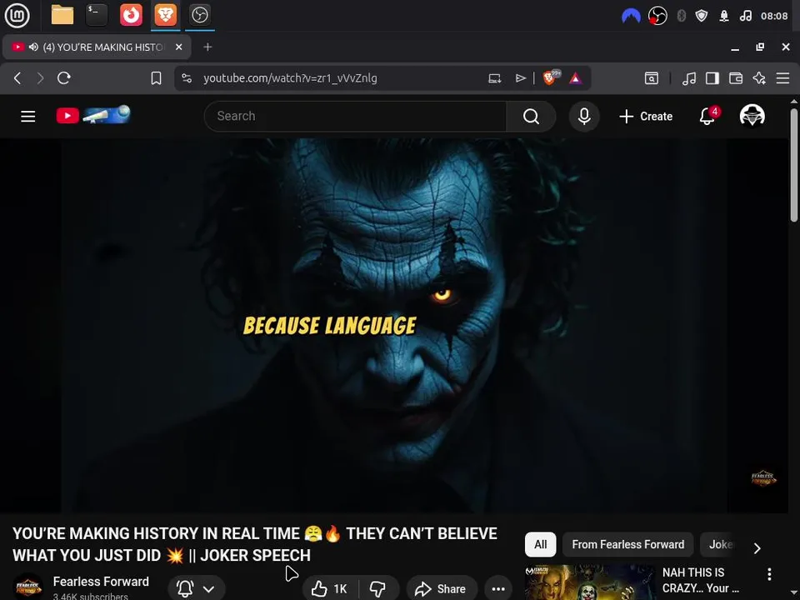The width and height of the screenshot is (800, 600).
Task: Open a new browser tab
Action: [207, 47]
